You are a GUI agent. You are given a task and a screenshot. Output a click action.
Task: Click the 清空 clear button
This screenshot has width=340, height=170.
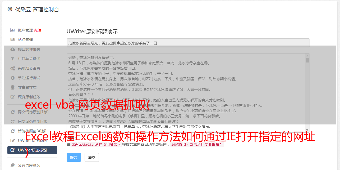pos(92,157)
